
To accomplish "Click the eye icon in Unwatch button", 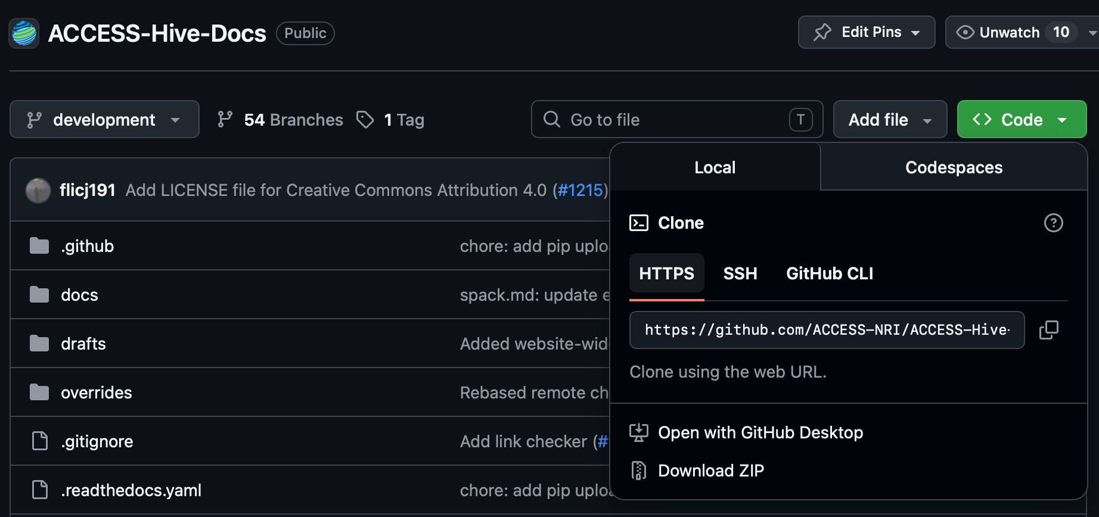I will click(x=965, y=32).
